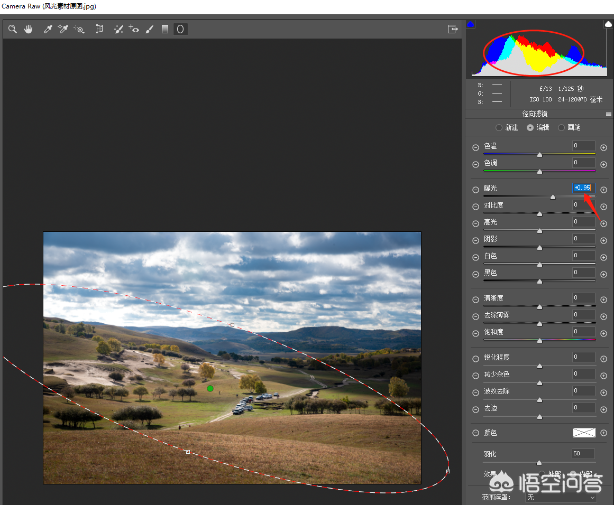Decrease 清晰度 with its minus icon
The image size is (614, 505).
click(x=476, y=300)
